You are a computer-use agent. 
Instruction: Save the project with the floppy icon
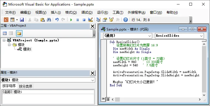coord(22,20)
